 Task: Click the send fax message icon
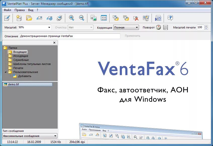click(39, 18)
